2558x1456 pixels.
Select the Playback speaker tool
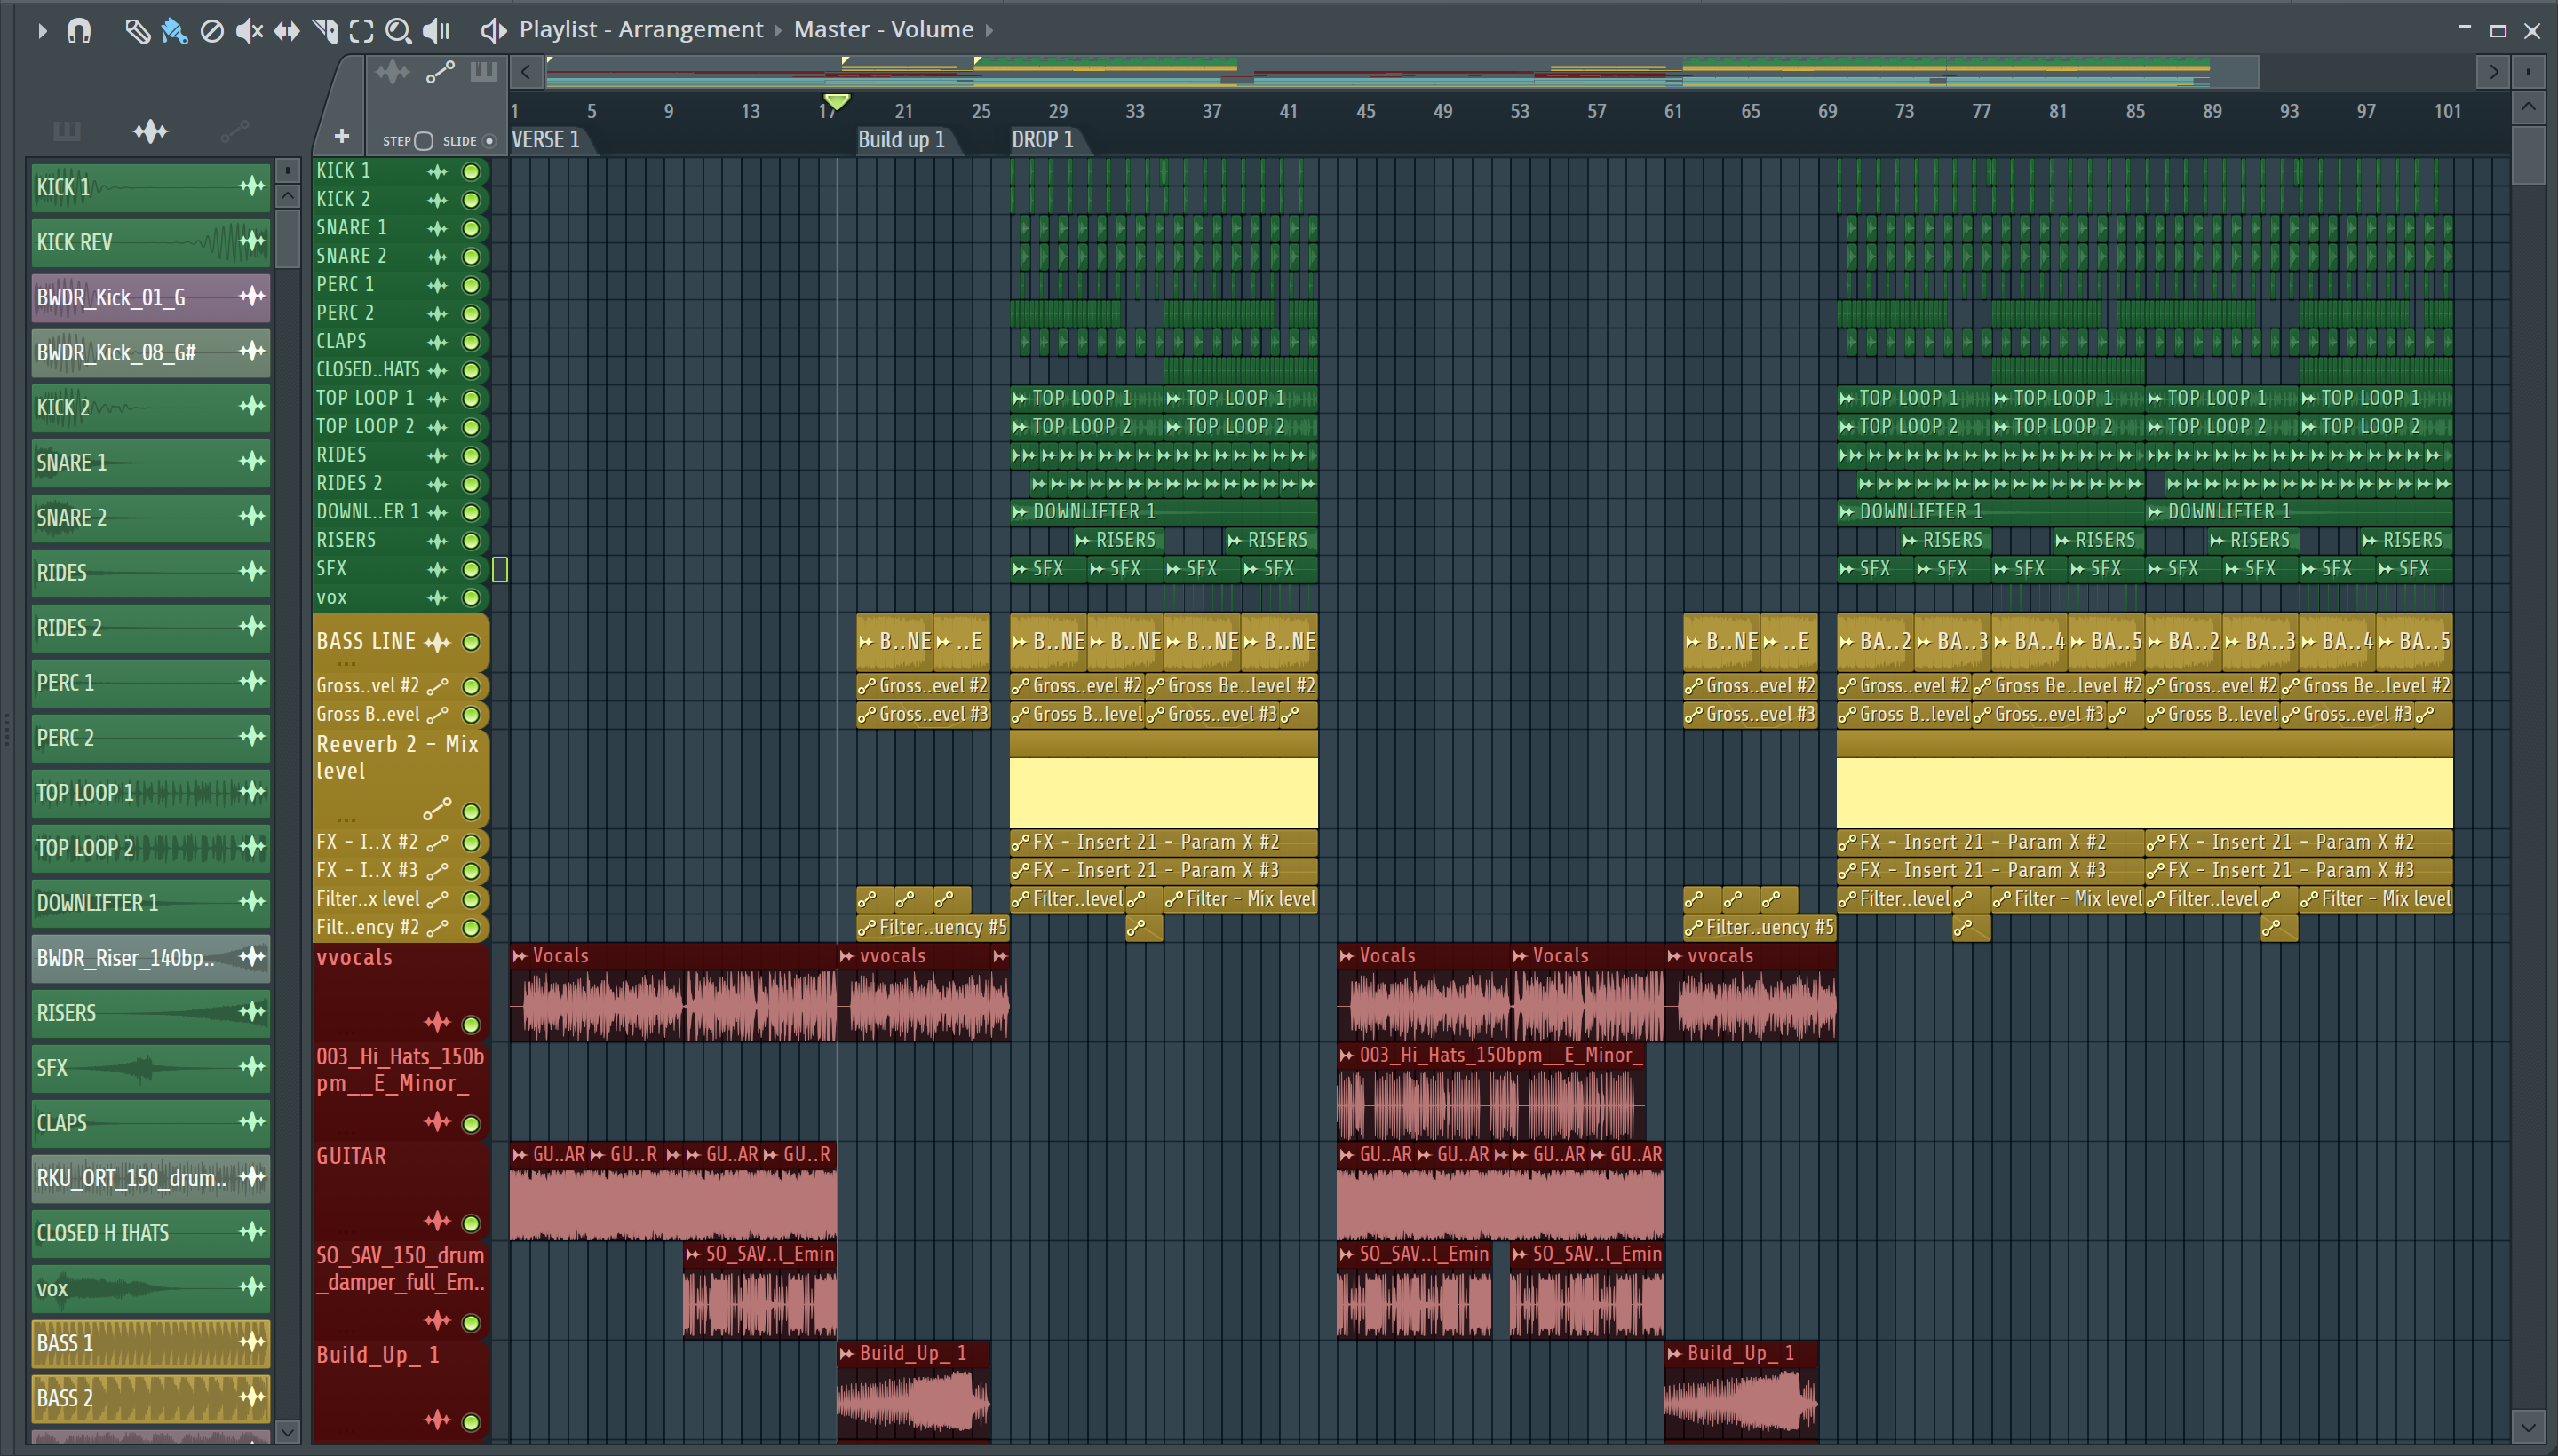[x=436, y=31]
